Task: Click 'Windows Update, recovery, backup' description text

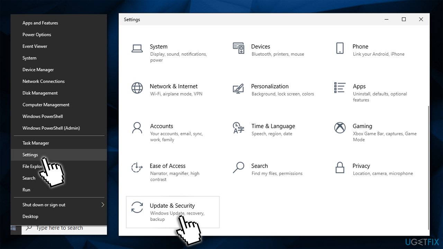Action: coord(177,216)
